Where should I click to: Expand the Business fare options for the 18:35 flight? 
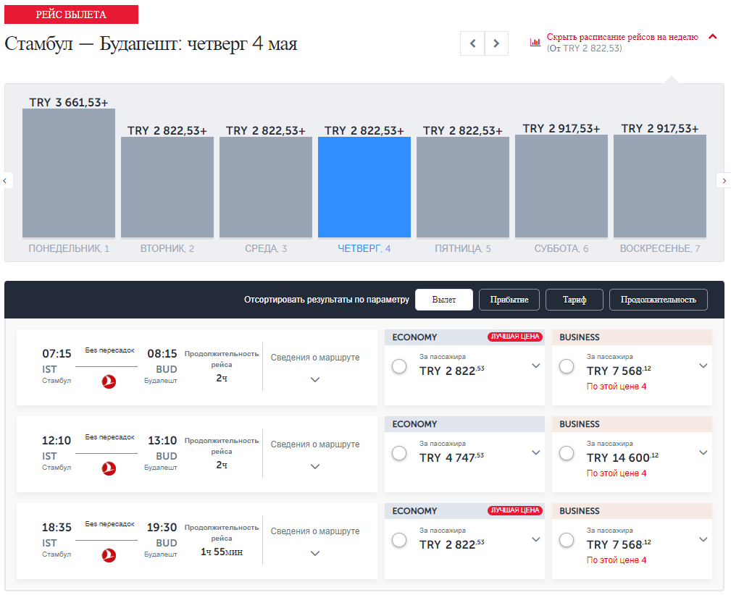pos(703,540)
